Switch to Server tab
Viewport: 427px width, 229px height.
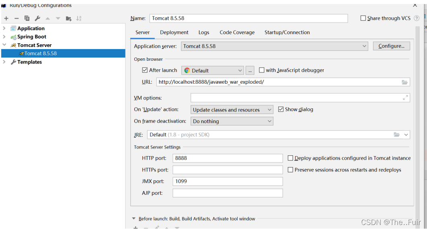[x=142, y=33]
